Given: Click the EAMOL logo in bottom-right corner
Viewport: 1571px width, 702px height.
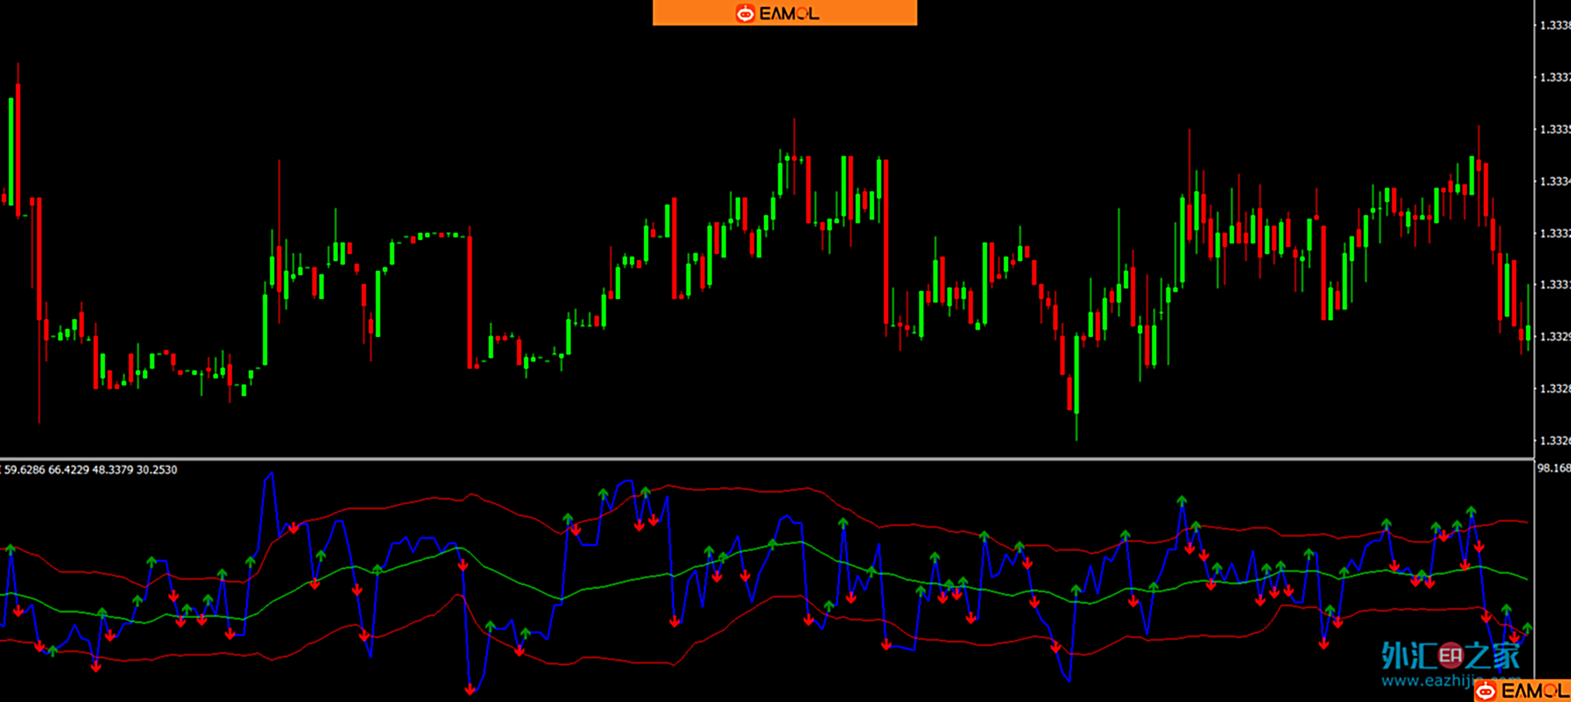Looking at the screenshot, I should pos(1522,691).
